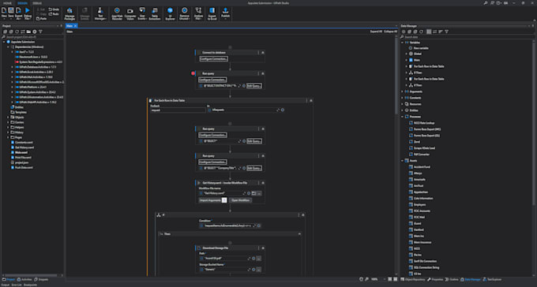Open the HOME ribbon tab
This screenshot has width=537, height=287.
click(x=7, y=3)
